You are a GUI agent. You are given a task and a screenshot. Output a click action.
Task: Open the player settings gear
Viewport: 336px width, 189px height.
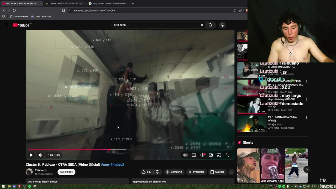202,155
